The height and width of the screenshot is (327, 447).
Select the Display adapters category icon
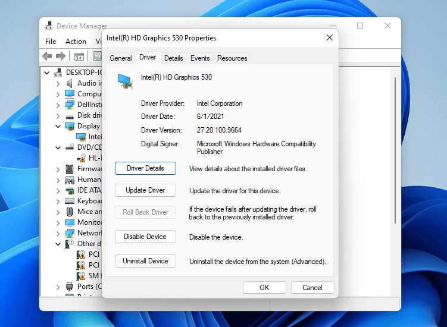[x=70, y=126]
